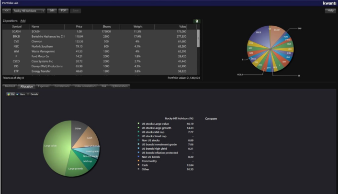Image resolution: width=338 pixels, height=194 pixels.
Task: Select the Cisco Systems Inc row name
Action: coord(42,61)
